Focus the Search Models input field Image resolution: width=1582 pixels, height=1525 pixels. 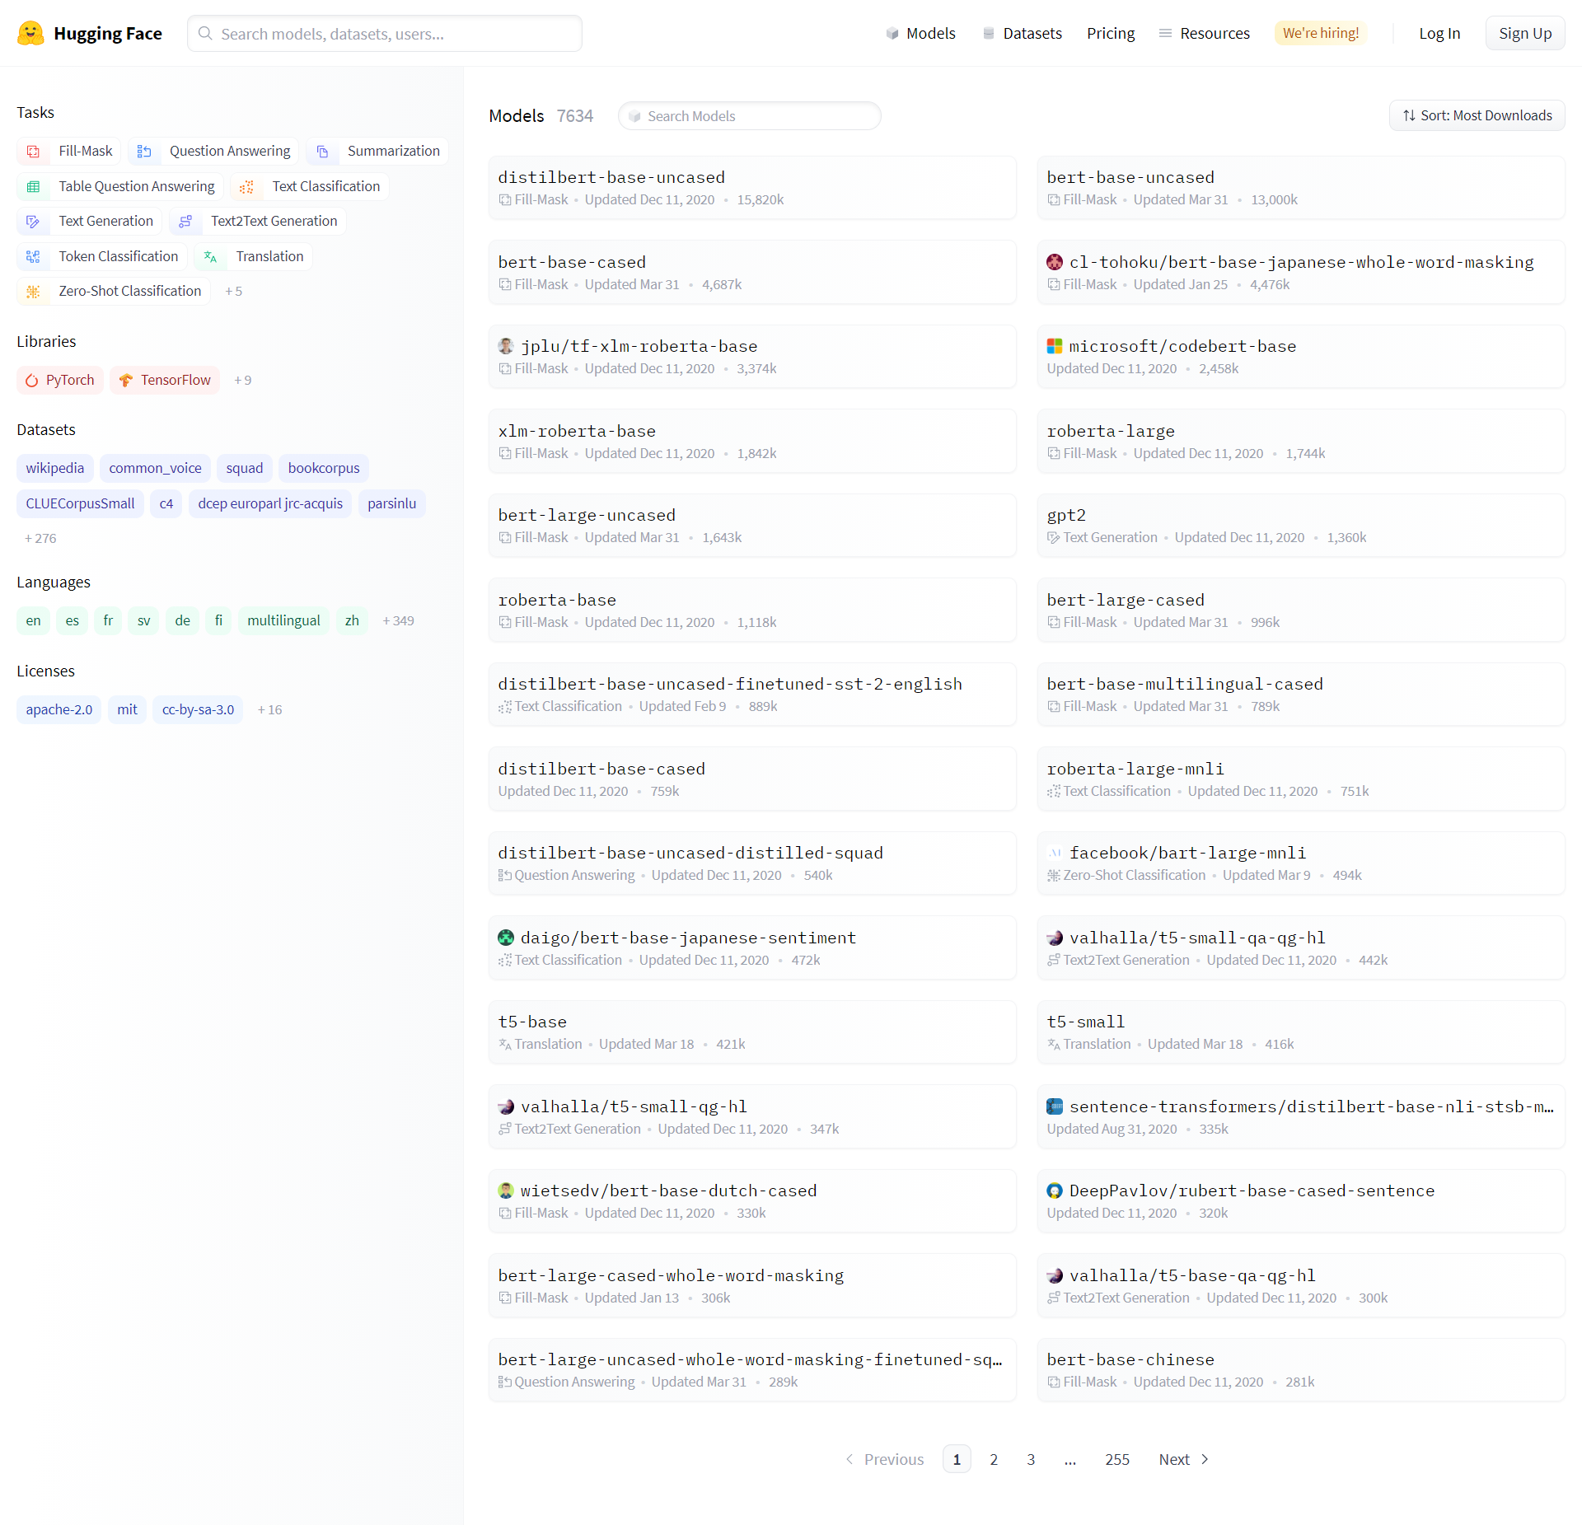coord(749,116)
